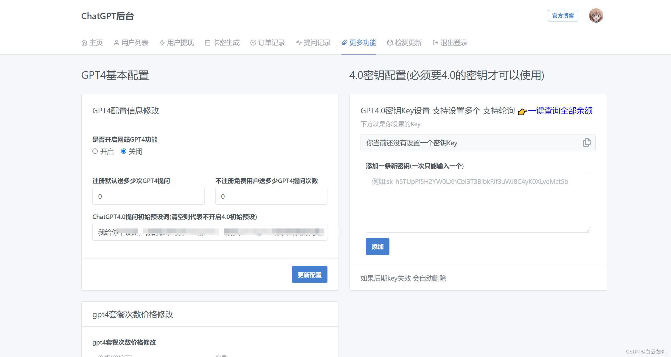Viewport: 671px width, 357px height.
Task: Click the check-circle icon beside 订单记录
Action: point(253,43)
